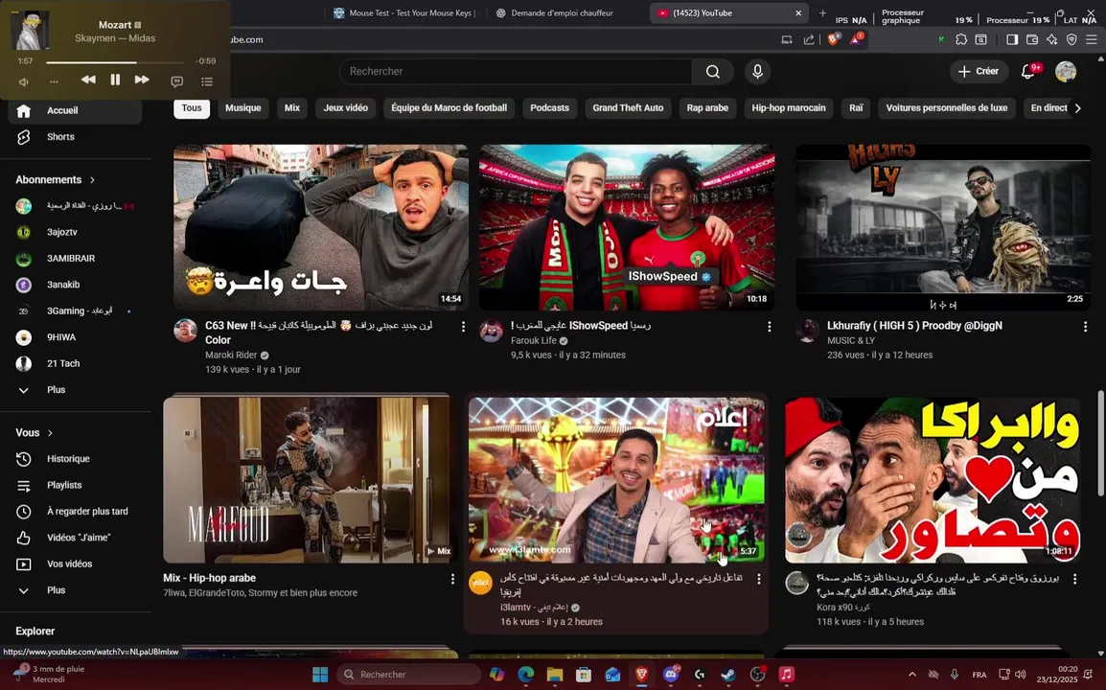Screen dimensions: 1106x690
Task: Select the Grand Theft Auto chip
Action: pos(628,108)
